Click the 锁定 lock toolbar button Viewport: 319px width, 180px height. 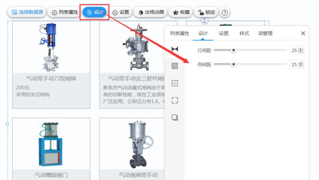206,12
